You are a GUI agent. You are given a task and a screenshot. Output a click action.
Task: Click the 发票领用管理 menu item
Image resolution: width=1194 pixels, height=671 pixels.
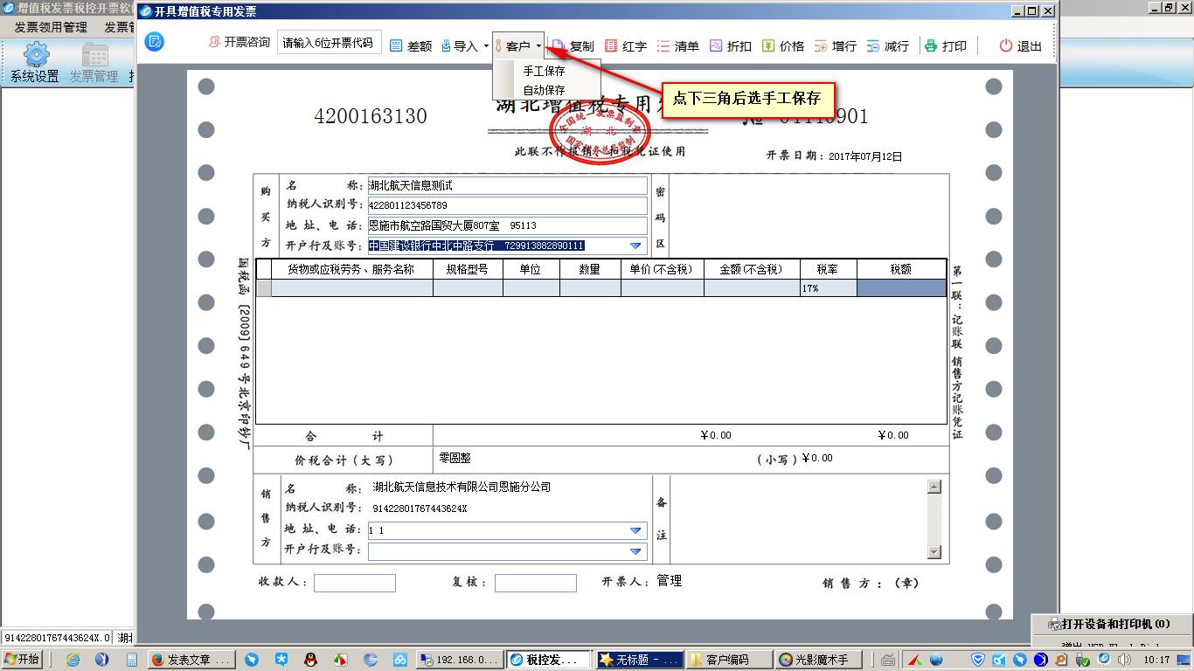click(x=52, y=27)
